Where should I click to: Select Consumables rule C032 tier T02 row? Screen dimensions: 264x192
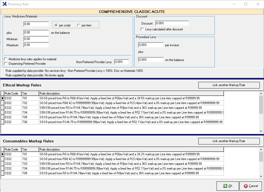[105, 159]
